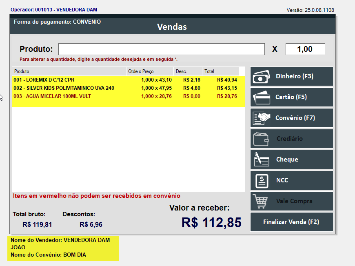Click the Vendas window title

pyautogui.click(x=172, y=27)
